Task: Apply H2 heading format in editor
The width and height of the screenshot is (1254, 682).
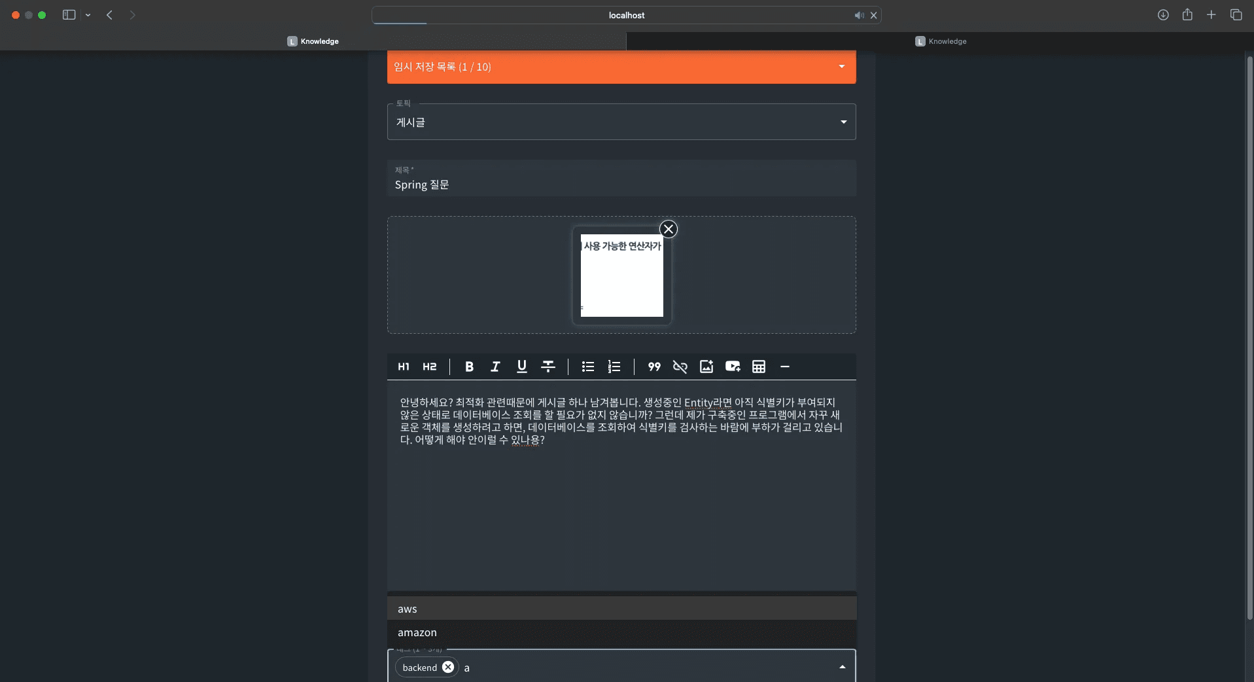Action: coord(429,367)
